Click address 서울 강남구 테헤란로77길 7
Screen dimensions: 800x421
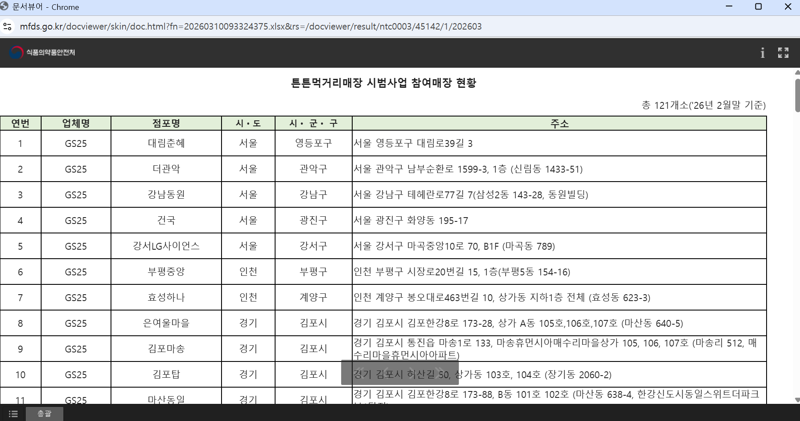click(x=471, y=194)
